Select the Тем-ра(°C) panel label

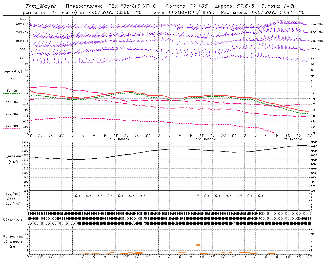tap(12, 72)
